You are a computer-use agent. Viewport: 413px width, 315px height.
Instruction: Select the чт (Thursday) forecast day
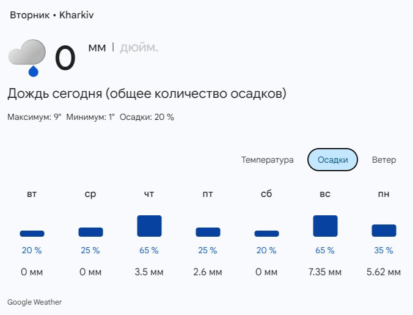point(149,195)
